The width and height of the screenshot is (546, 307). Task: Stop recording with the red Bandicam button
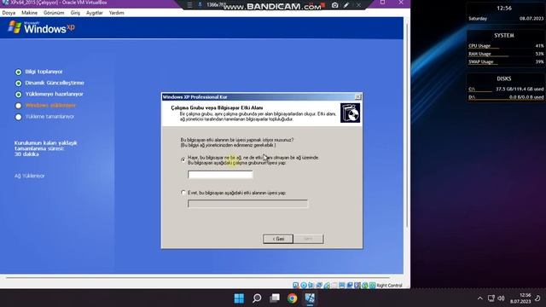point(322,5)
